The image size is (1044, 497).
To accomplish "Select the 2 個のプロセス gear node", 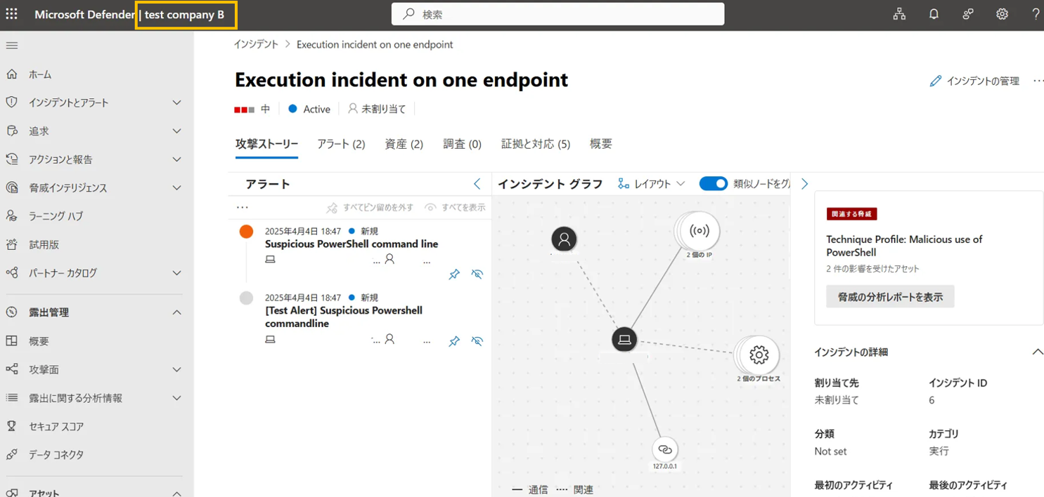I will pyautogui.click(x=758, y=355).
